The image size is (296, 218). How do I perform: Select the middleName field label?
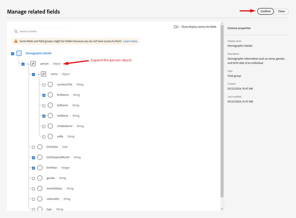pyautogui.click(x=65, y=126)
